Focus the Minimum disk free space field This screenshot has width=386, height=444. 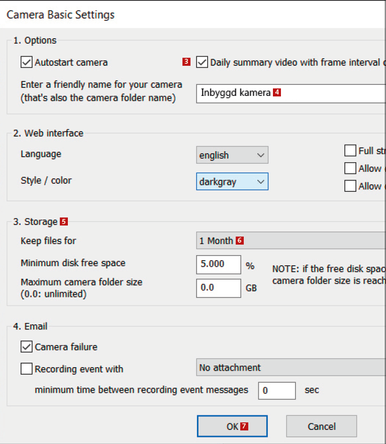[x=218, y=264]
